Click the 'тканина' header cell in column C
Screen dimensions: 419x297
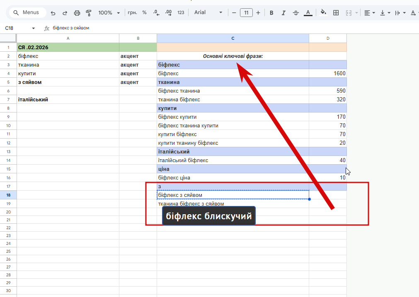[x=233, y=82]
